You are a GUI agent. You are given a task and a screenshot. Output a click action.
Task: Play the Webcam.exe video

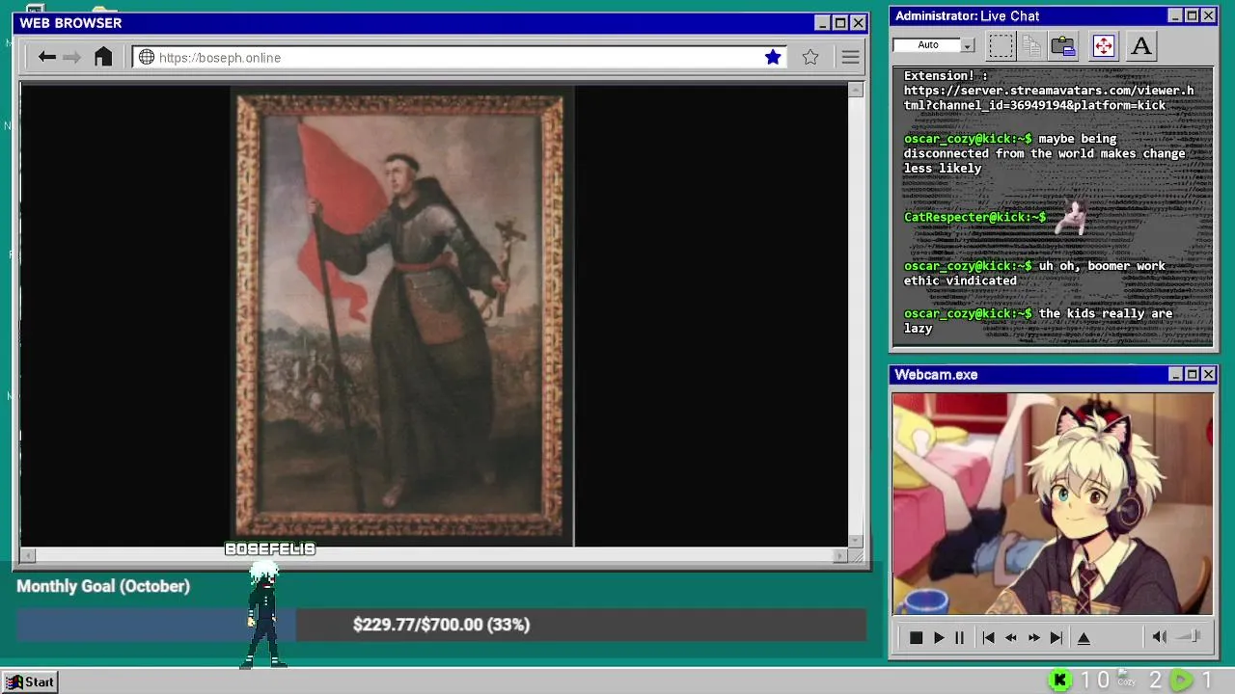tap(938, 637)
